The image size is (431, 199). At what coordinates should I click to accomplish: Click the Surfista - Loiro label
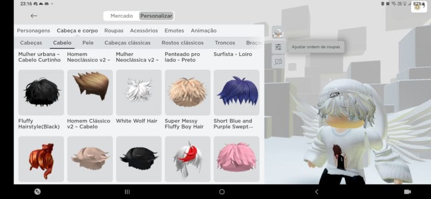[x=233, y=54]
